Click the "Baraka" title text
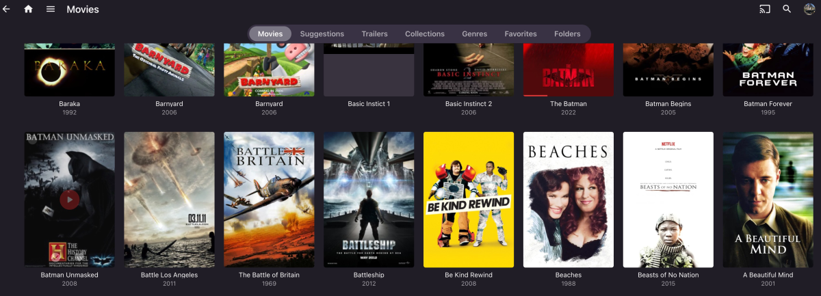 (70, 104)
